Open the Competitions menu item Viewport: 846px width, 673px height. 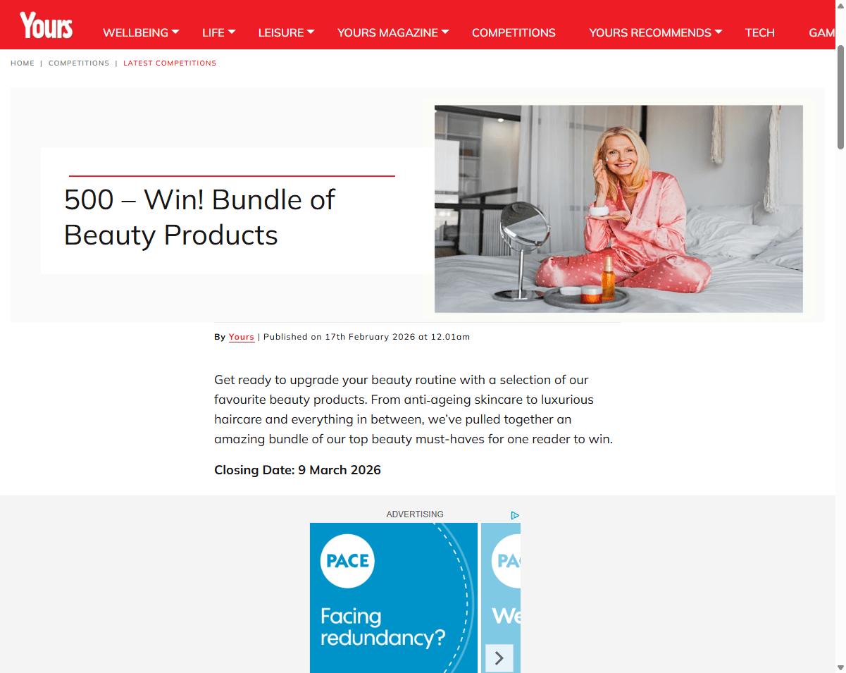[x=514, y=32]
